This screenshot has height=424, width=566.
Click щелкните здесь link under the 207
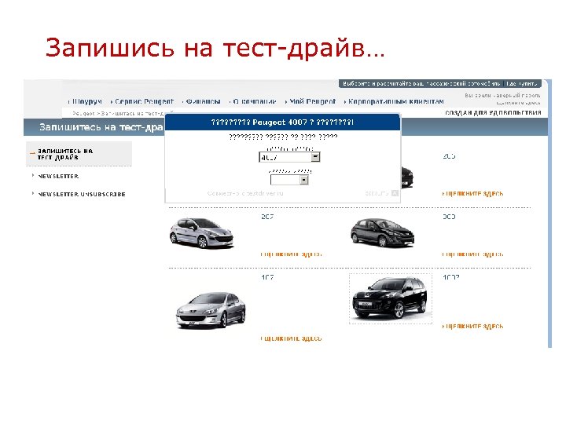point(291,254)
